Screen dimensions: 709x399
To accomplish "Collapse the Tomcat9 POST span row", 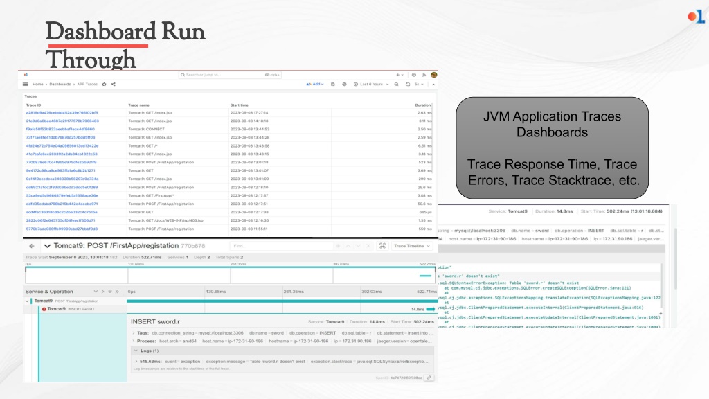I will [x=27, y=301].
